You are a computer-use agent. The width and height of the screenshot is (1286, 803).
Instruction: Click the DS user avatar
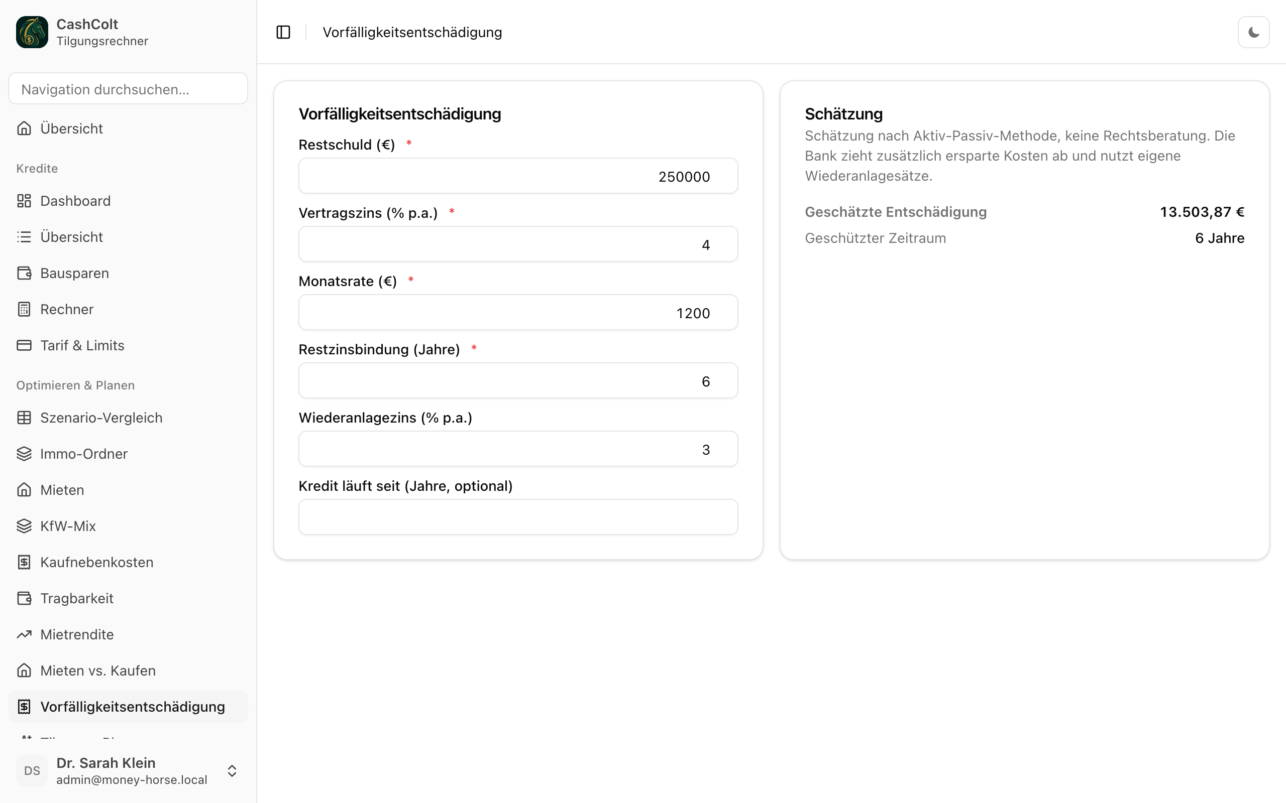point(32,770)
